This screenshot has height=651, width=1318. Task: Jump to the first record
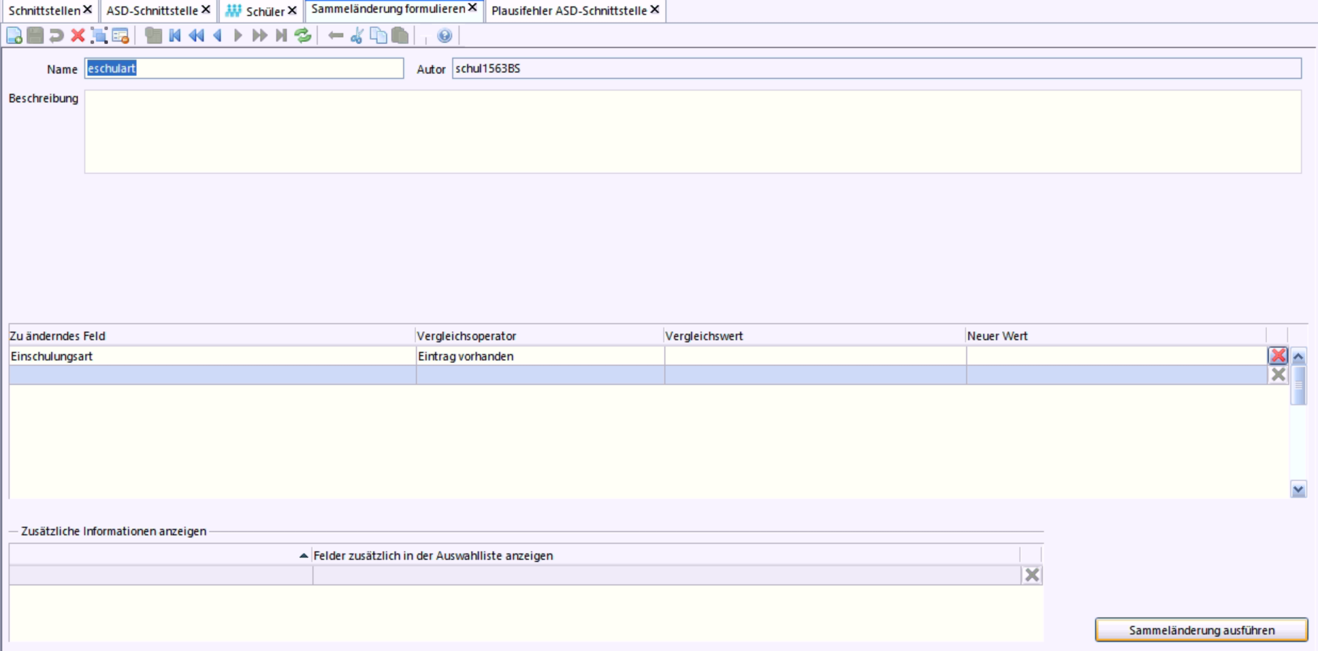(x=175, y=36)
